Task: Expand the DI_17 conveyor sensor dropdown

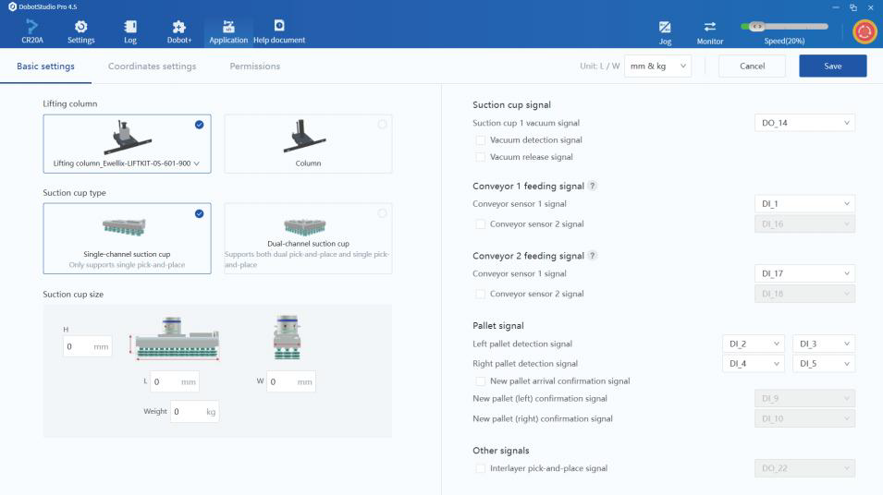Action: coord(804,273)
